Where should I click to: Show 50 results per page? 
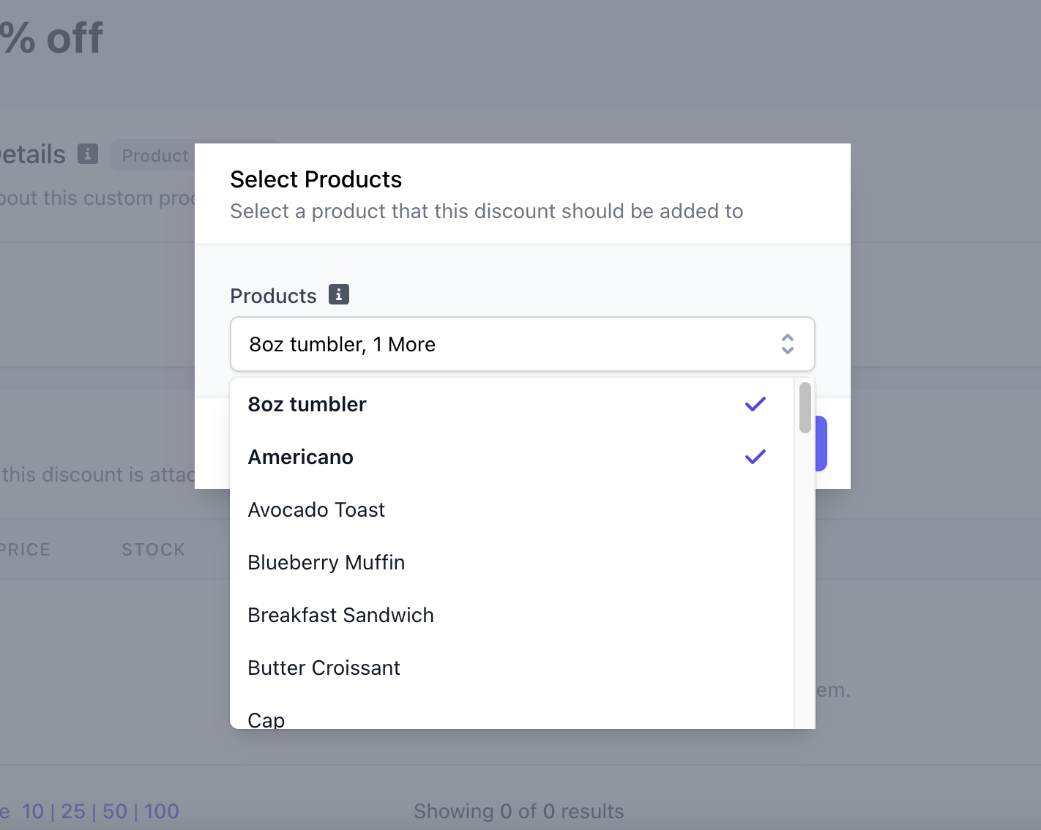click(115, 811)
